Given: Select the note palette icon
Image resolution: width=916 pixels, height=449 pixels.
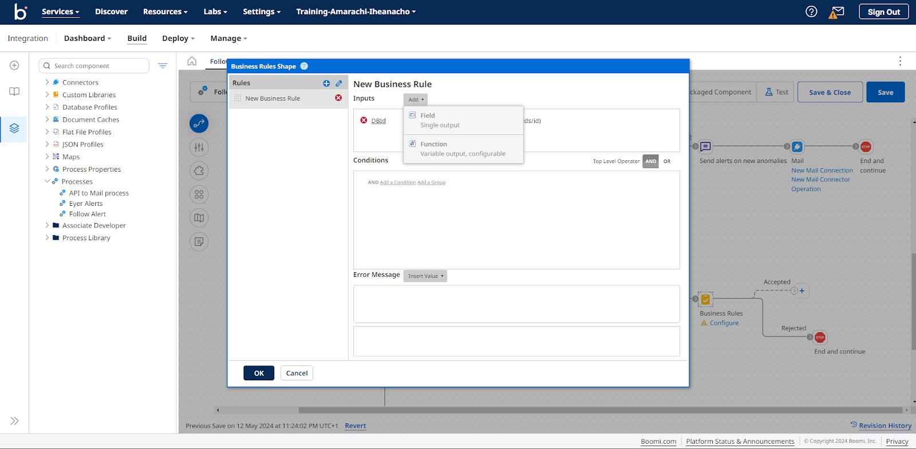Looking at the screenshot, I should click(x=199, y=241).
